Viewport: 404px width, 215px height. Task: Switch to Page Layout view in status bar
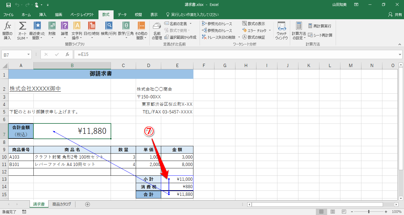click(332, 211)
